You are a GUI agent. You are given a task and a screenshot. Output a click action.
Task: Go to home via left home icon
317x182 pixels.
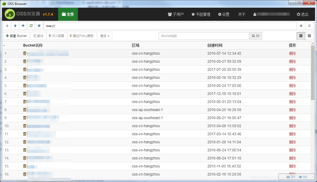(39, 26)
